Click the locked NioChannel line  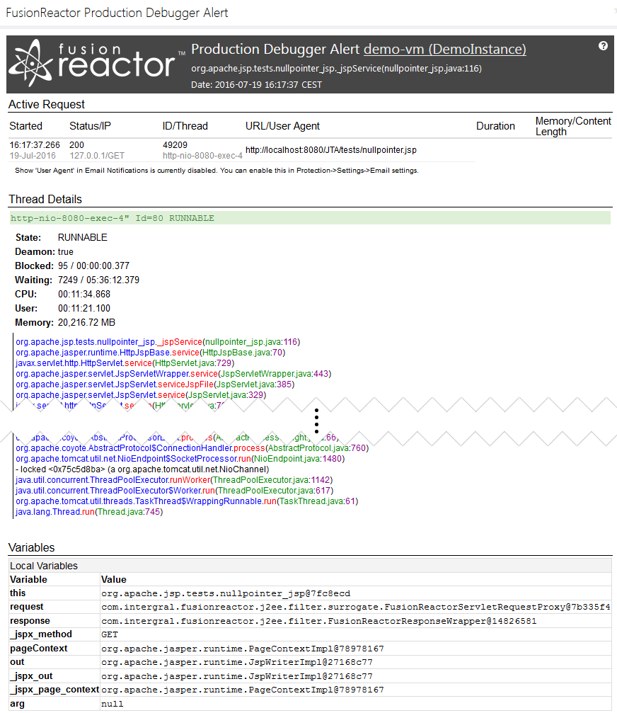coord(142,469)
